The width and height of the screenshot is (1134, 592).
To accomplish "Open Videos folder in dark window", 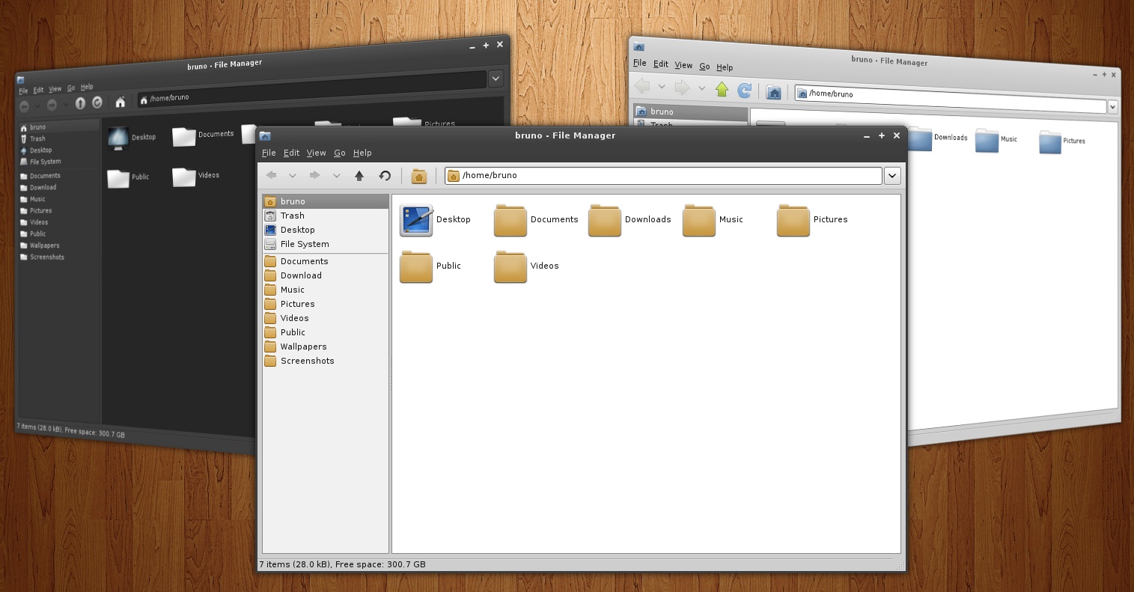I will pos(183,176).
